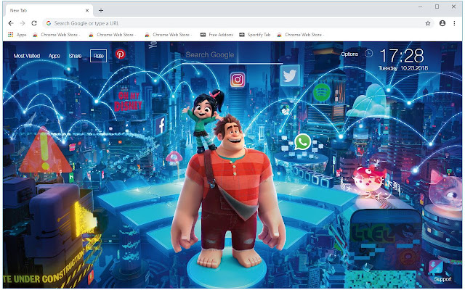
Task: Open the Apps menu on page
Action: 54,56
